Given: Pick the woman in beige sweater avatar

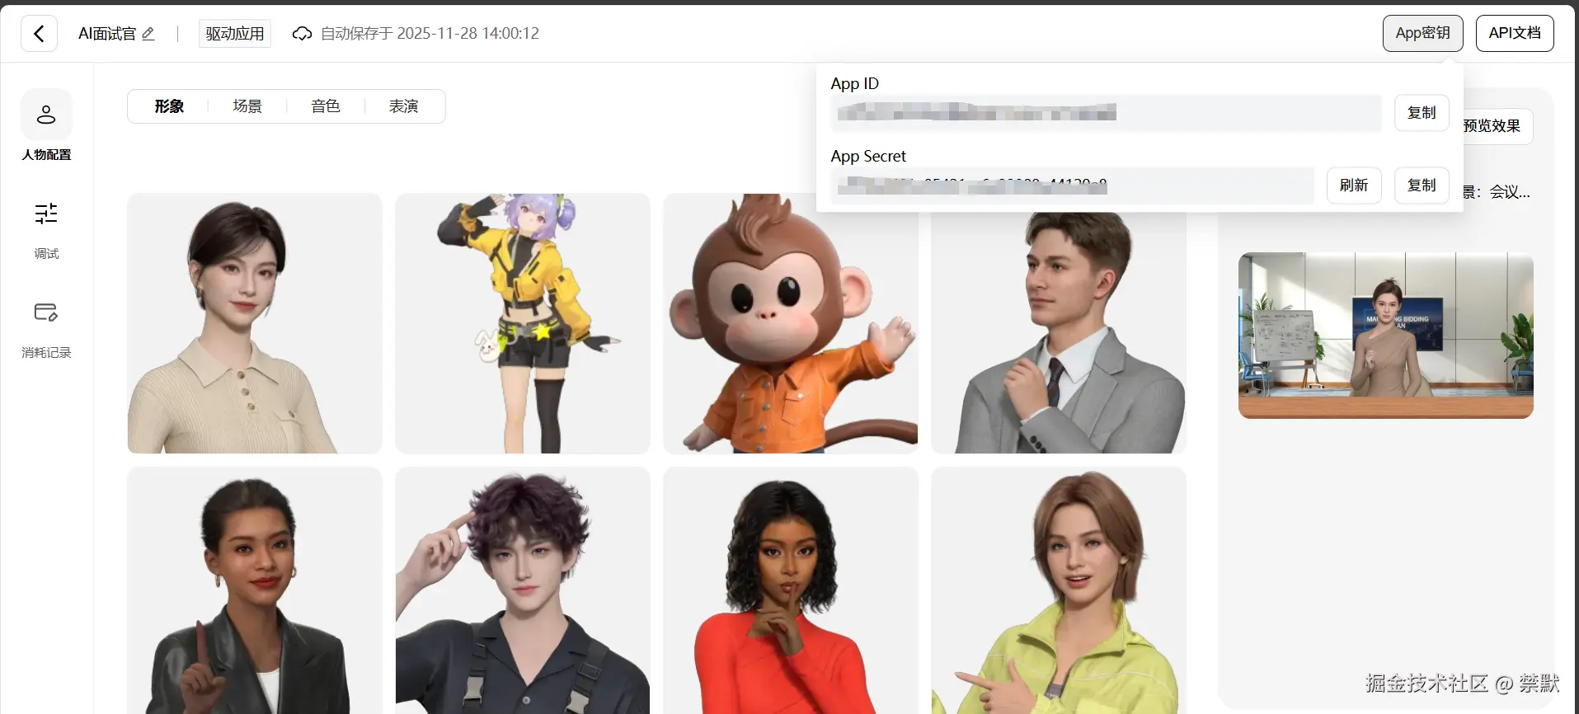Looking at the screenshot, I should (x=255, y=323).
